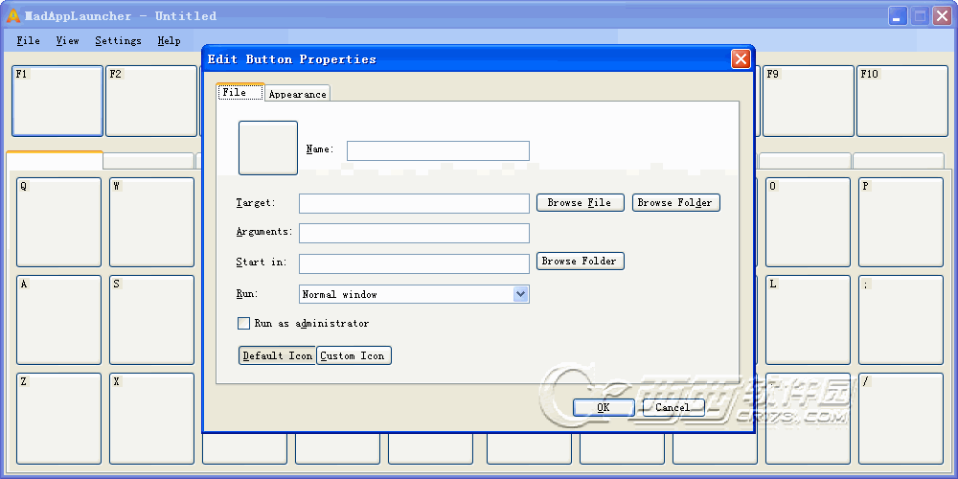Select the slash key launcher button
The width and height of the screenshot is (958, 479).
901,419
